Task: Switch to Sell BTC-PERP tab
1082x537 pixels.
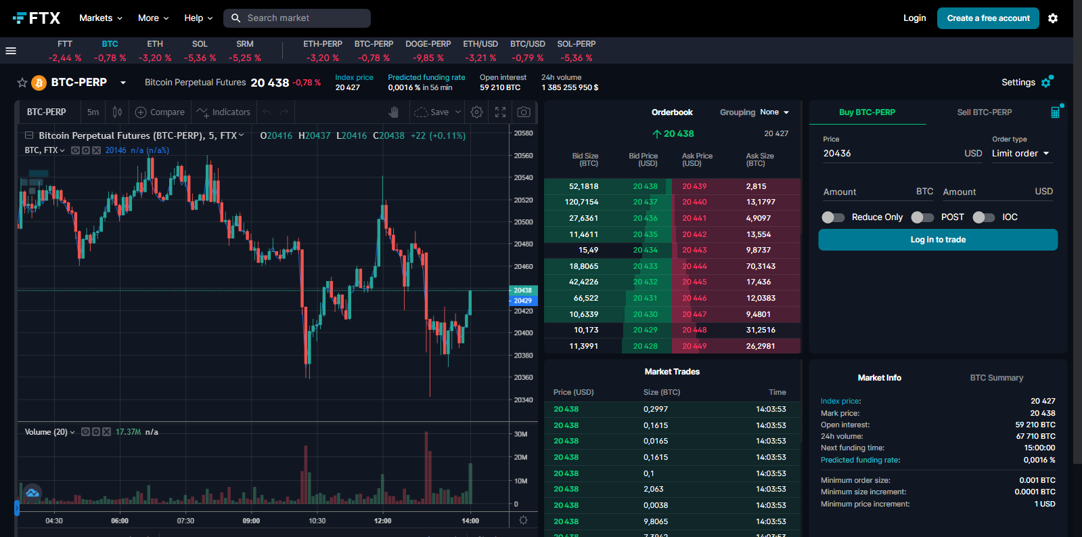Action: pos(985,112)
